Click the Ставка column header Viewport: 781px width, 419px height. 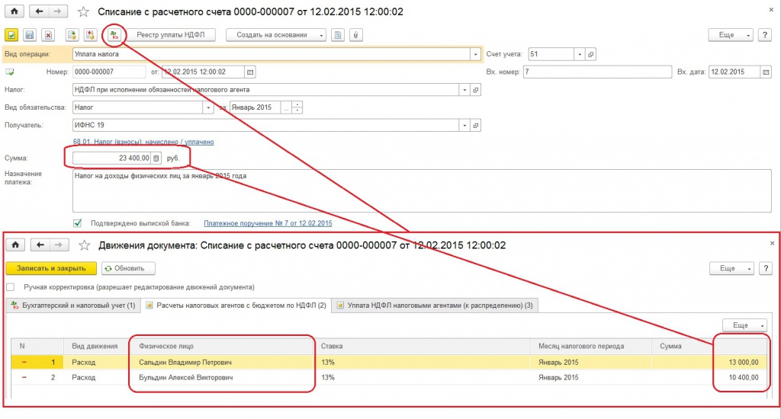coord(423,347)
